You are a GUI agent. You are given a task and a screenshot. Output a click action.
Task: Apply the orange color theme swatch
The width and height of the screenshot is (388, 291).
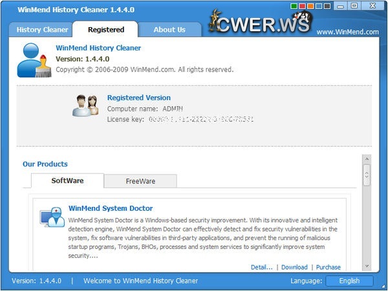[310, 6]
